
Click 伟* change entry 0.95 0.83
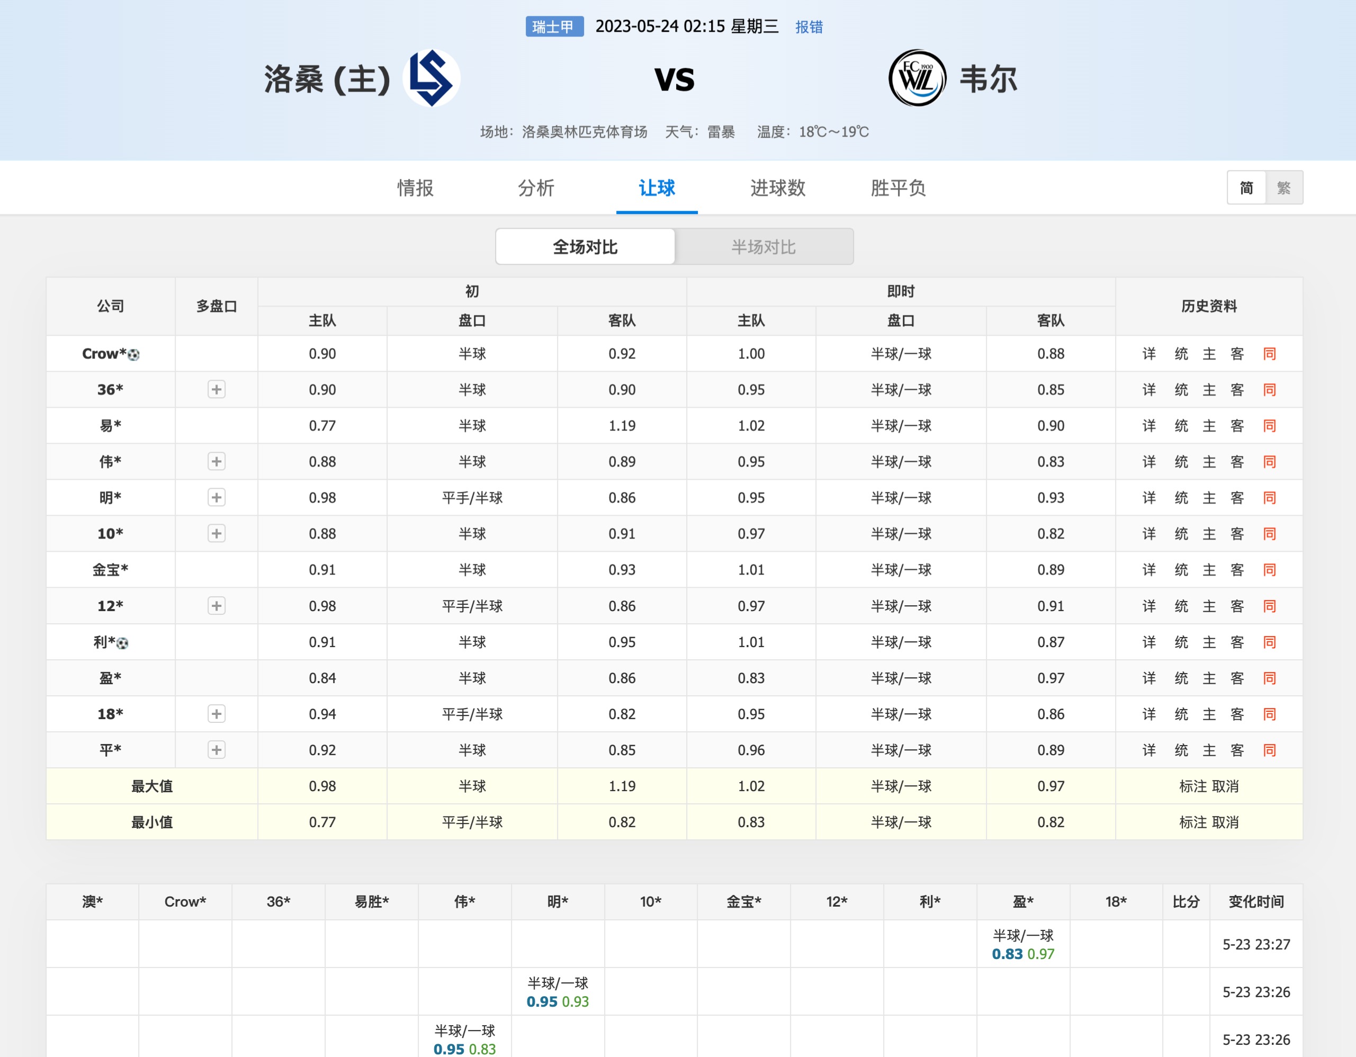(464, 1040)
